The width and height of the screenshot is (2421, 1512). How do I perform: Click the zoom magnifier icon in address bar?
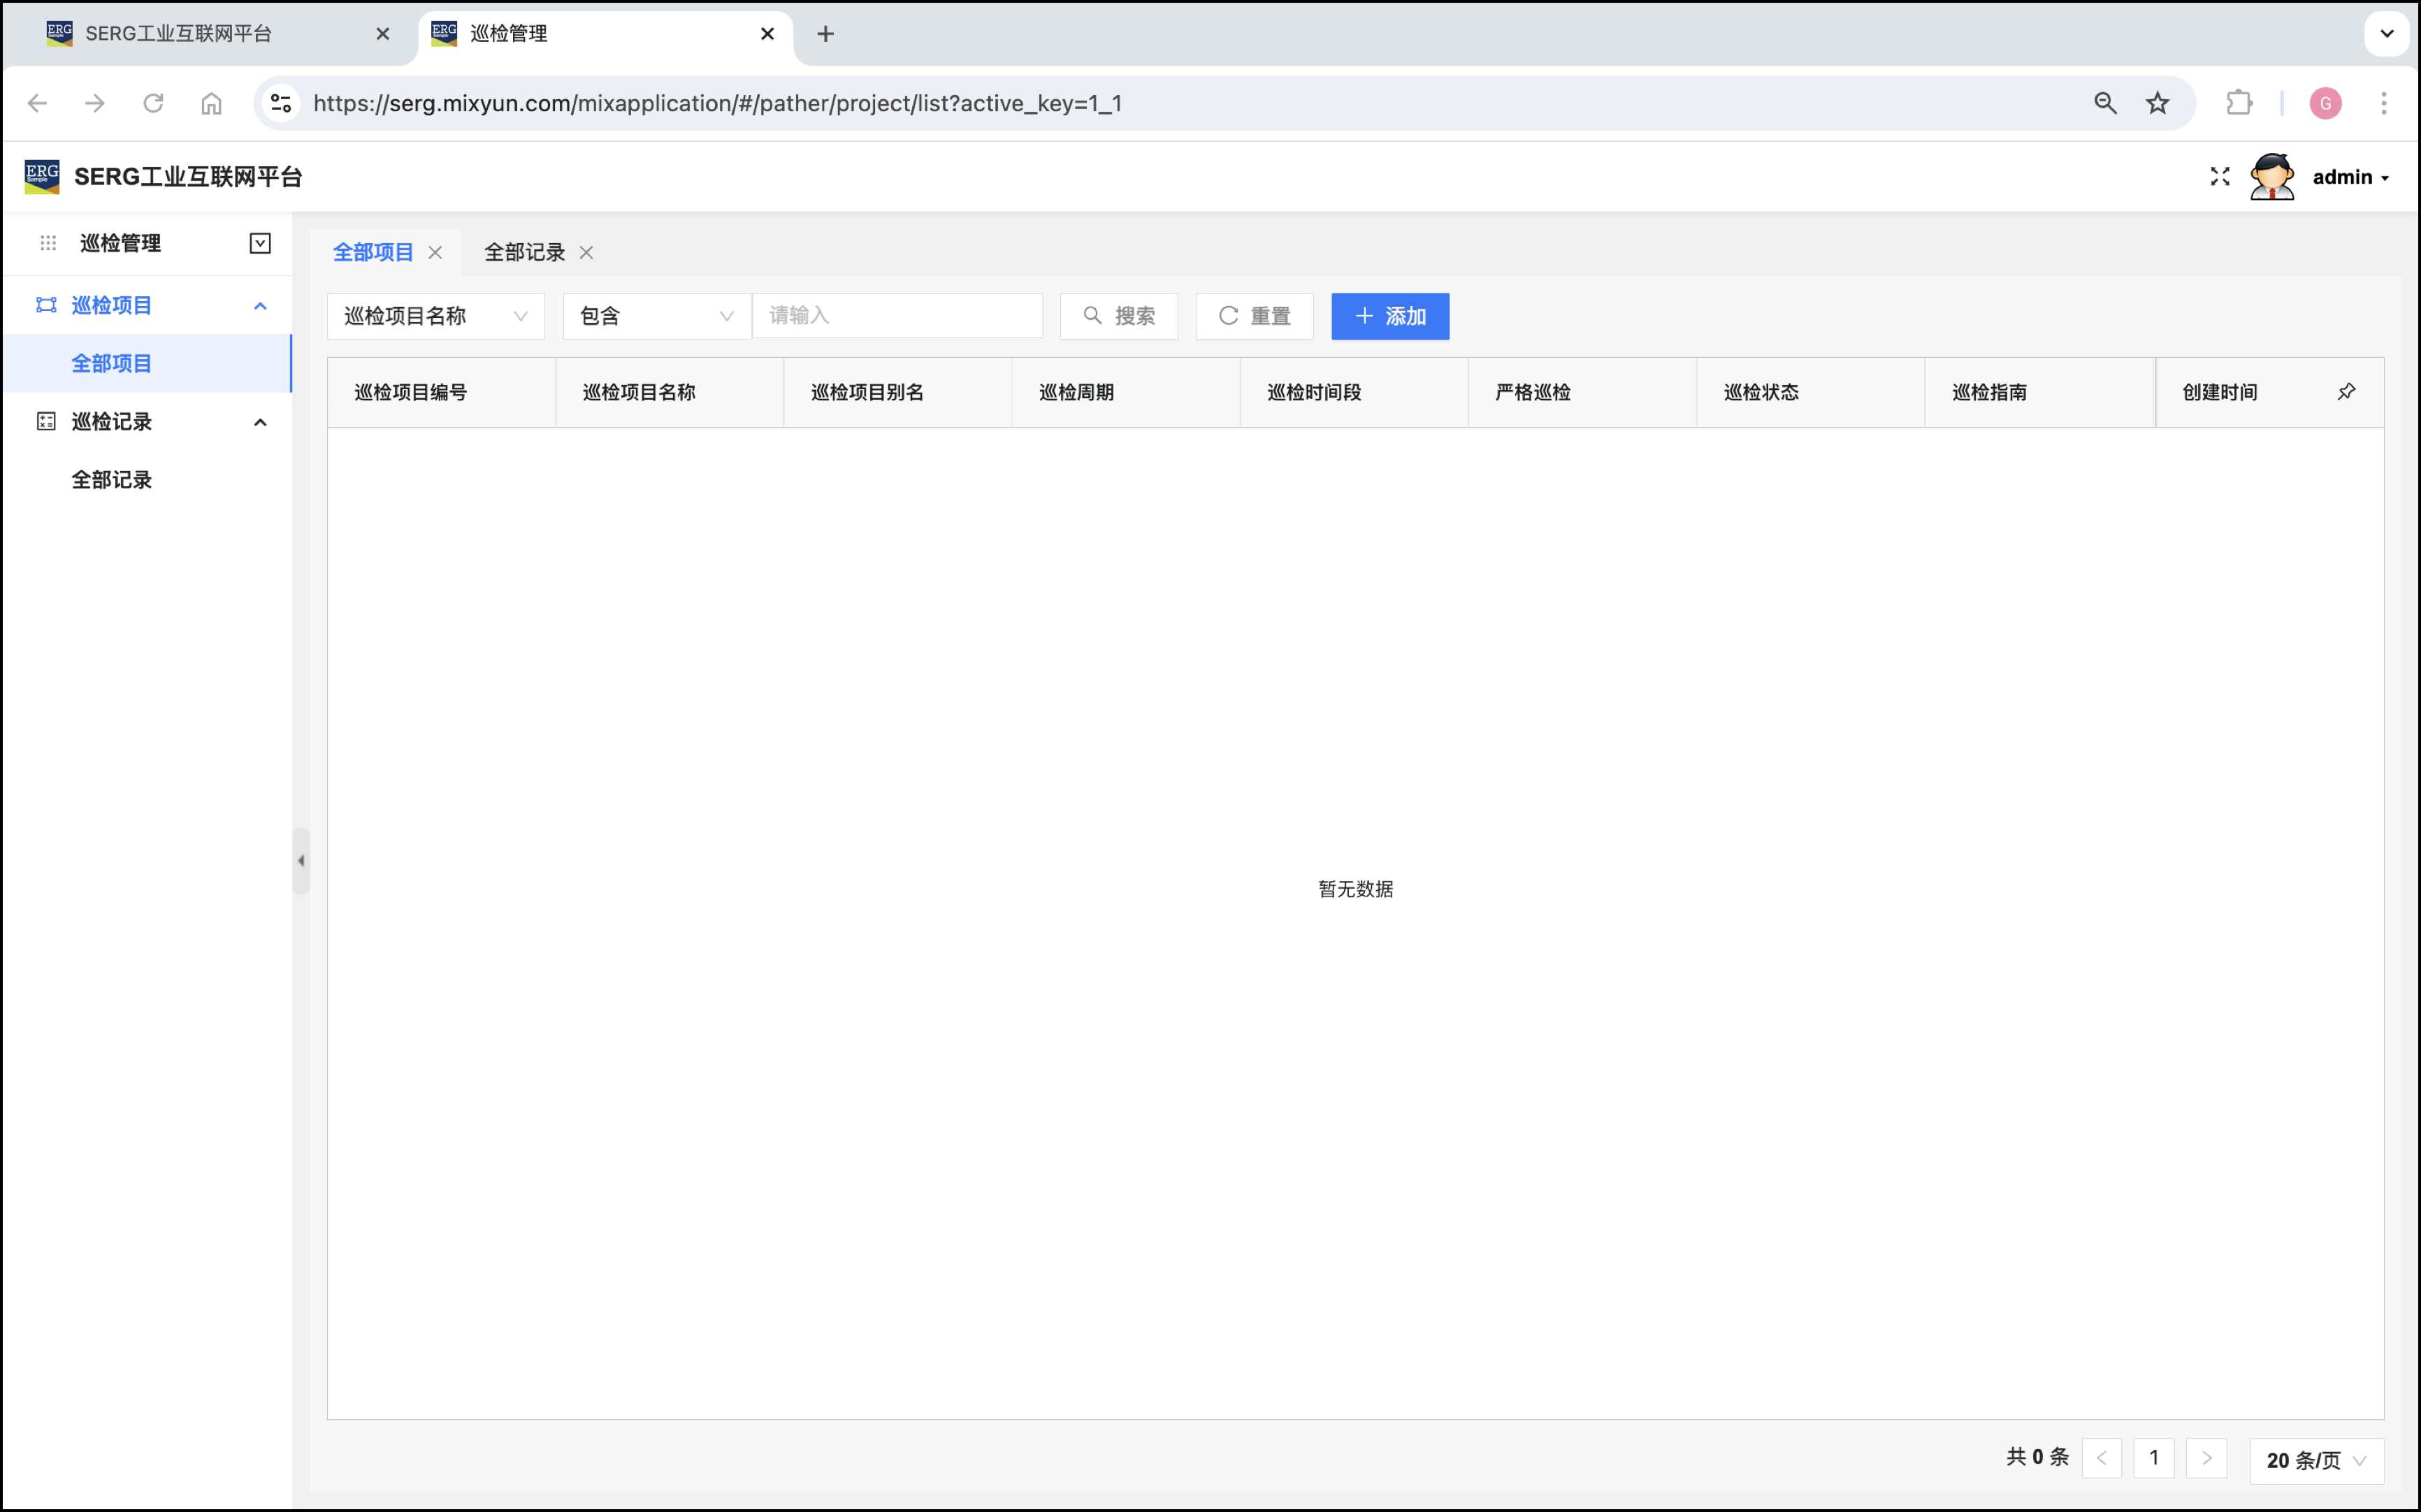click(x=2105, y=103)
